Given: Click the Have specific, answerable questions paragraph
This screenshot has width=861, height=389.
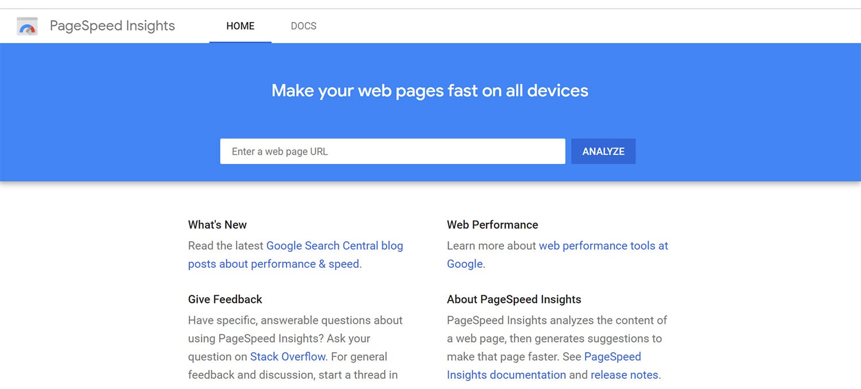Looking at the screenshot, I should point(295,321).
